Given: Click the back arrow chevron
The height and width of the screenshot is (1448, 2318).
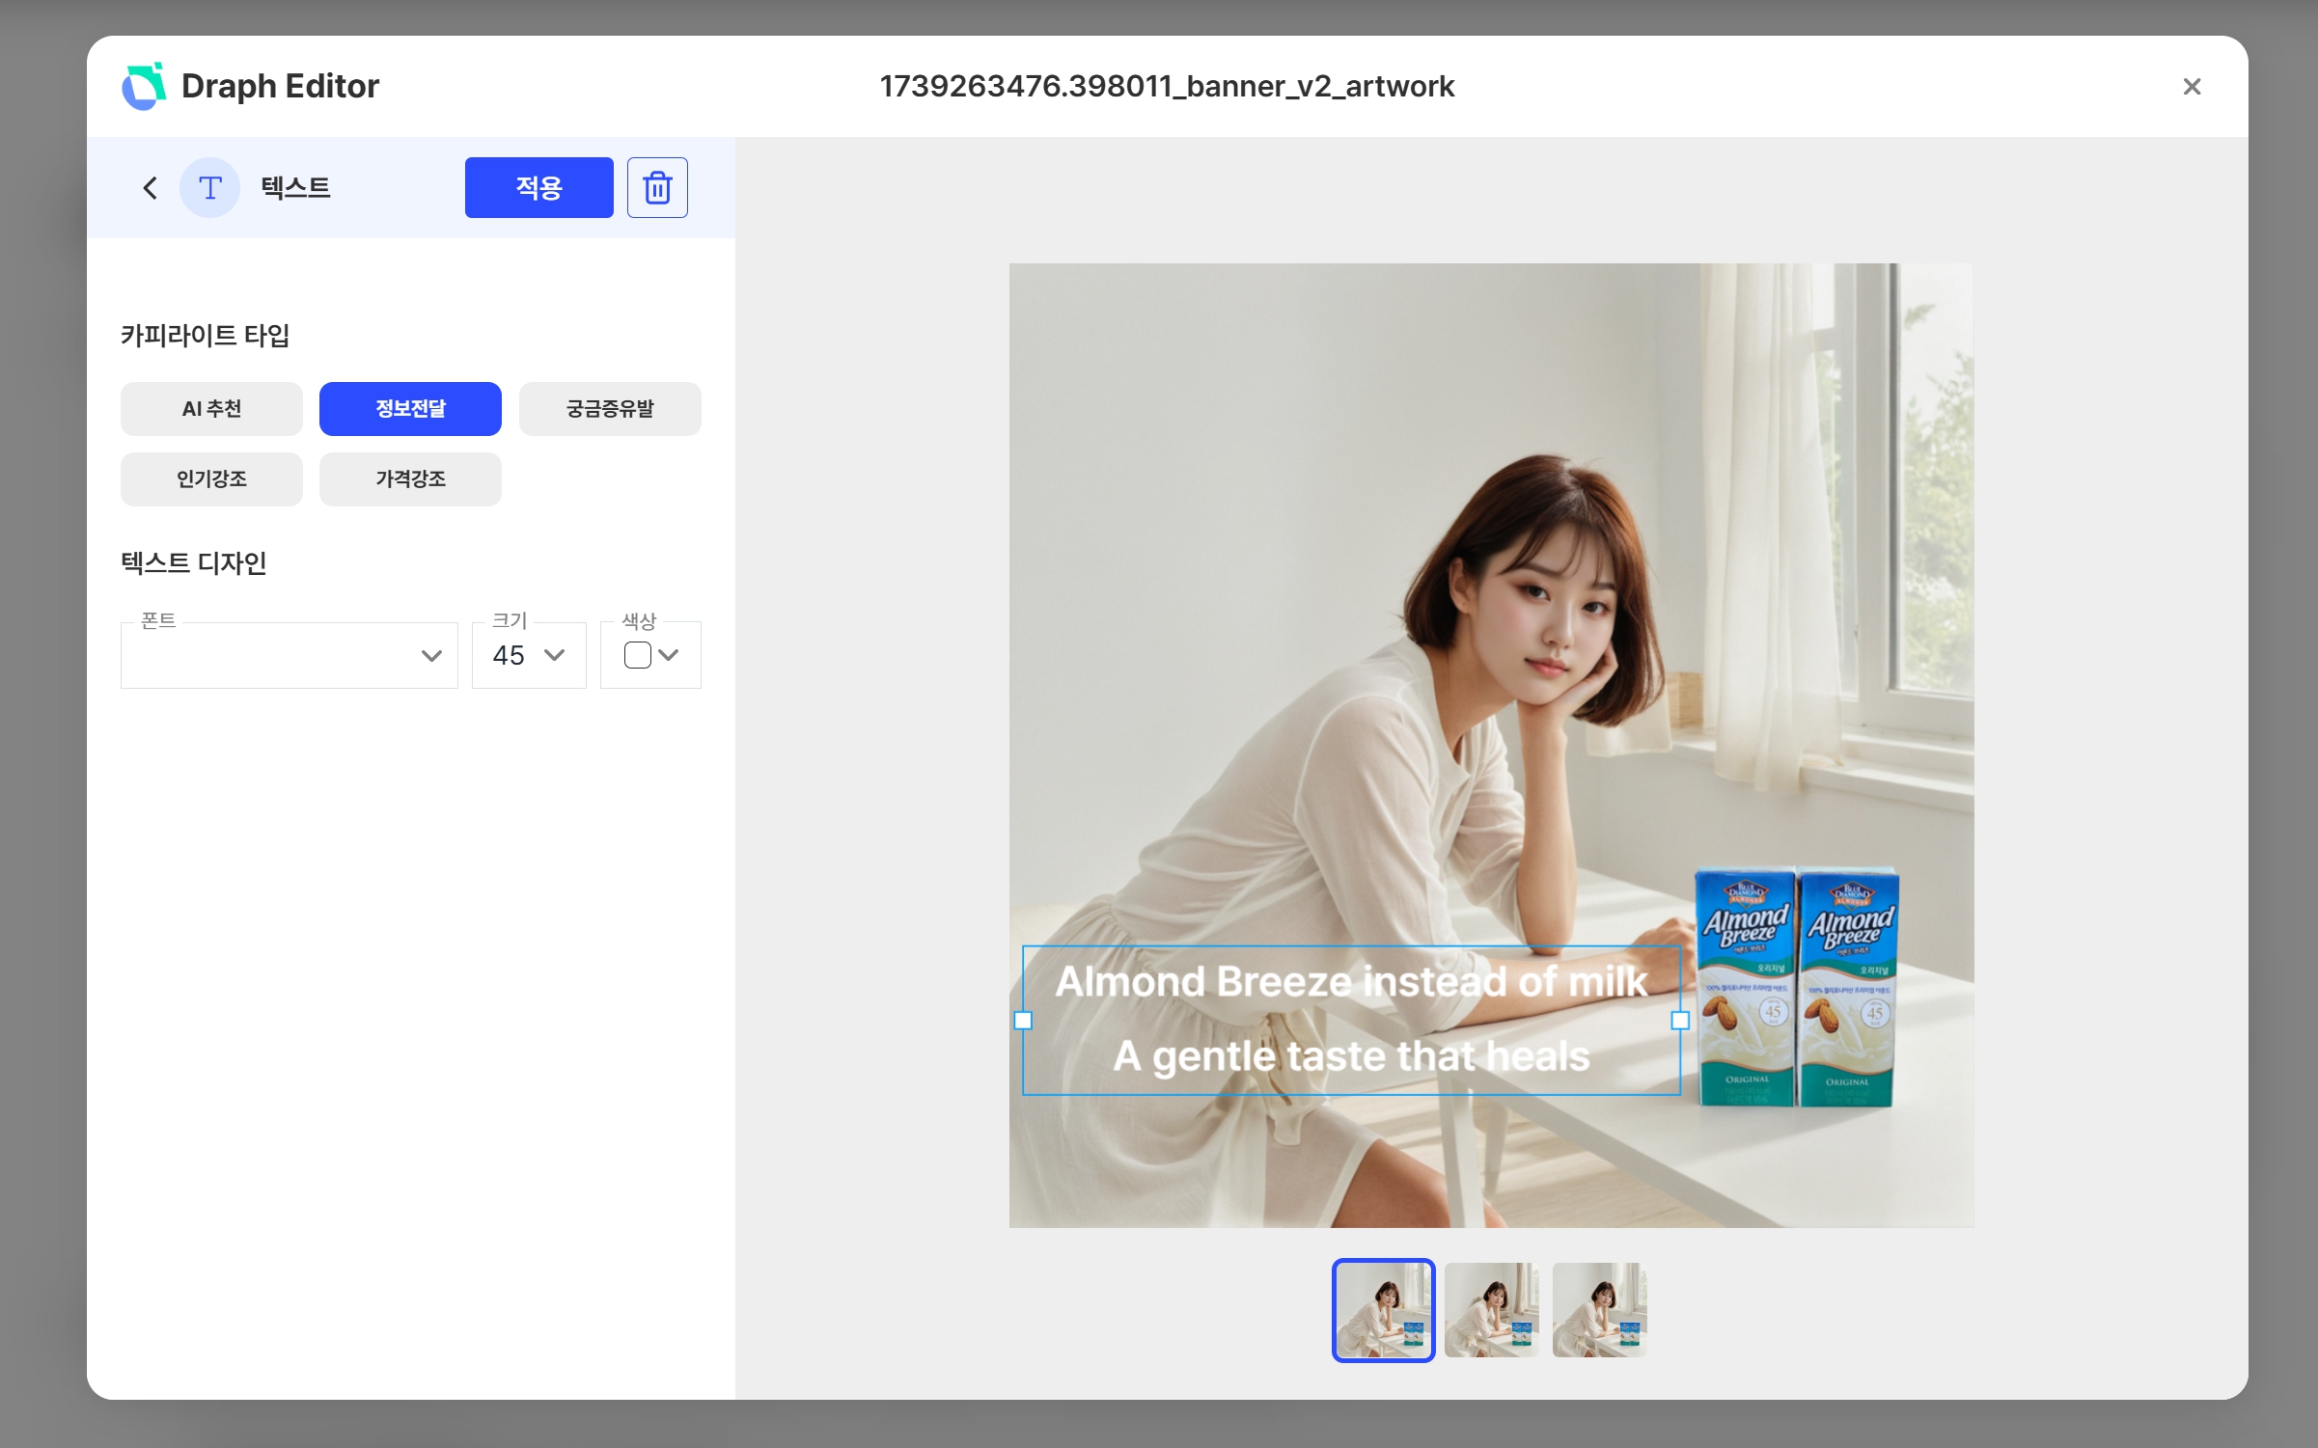Looking at the screenshot, I should (x=150, y=187).
